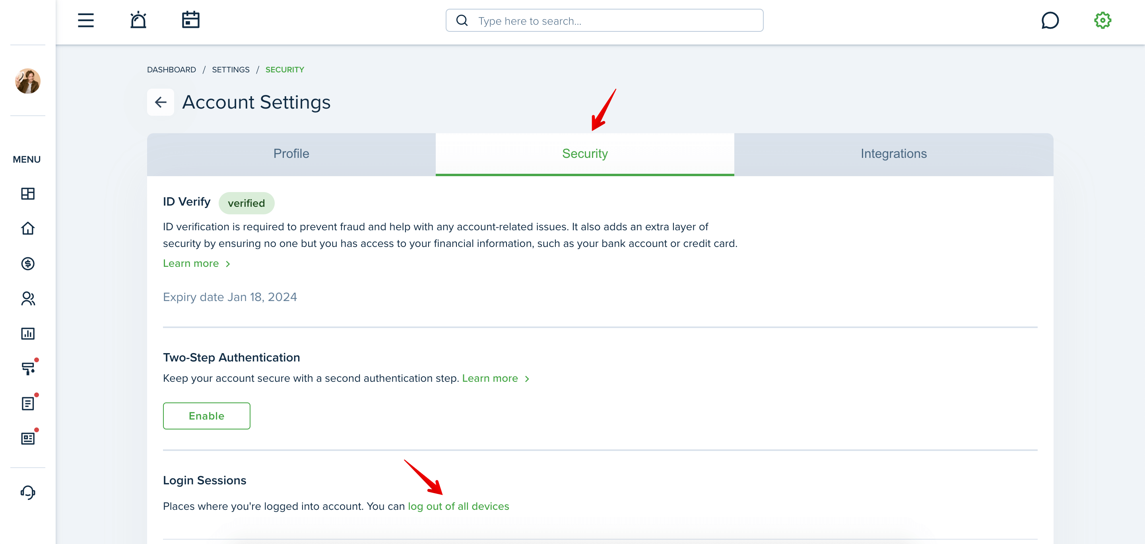
Task: Click the headset support icon
Action: tap(27, 492)
